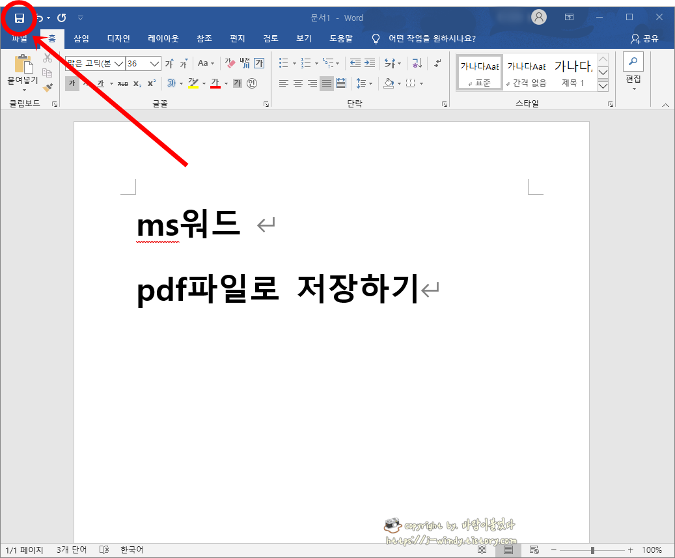Viewport: 675px width, 558px height.
Task: Click the Redo/Repeat icon in title bar
Action: click(x=62, y=18)
